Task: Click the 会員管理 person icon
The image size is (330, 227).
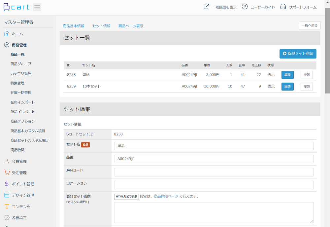Action: tap(7, 162)
